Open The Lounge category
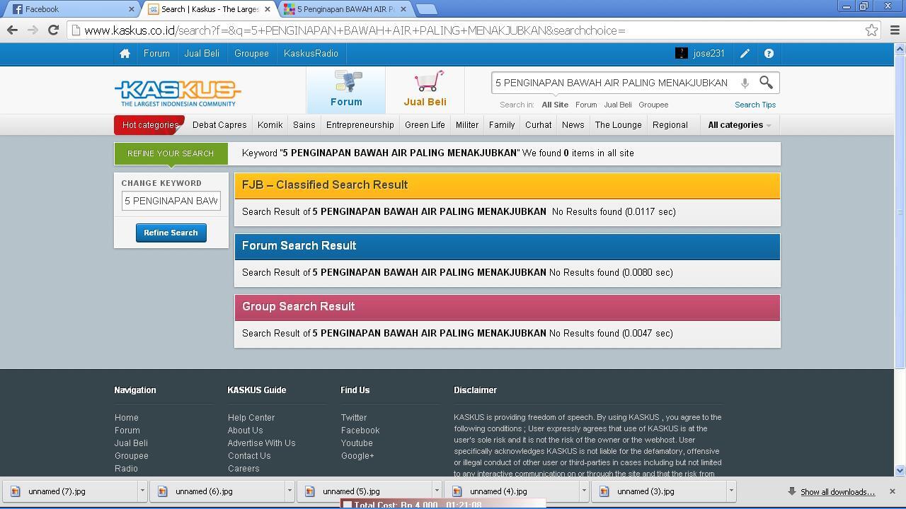Screen dimensions: 906x509 tap(618, 125)
